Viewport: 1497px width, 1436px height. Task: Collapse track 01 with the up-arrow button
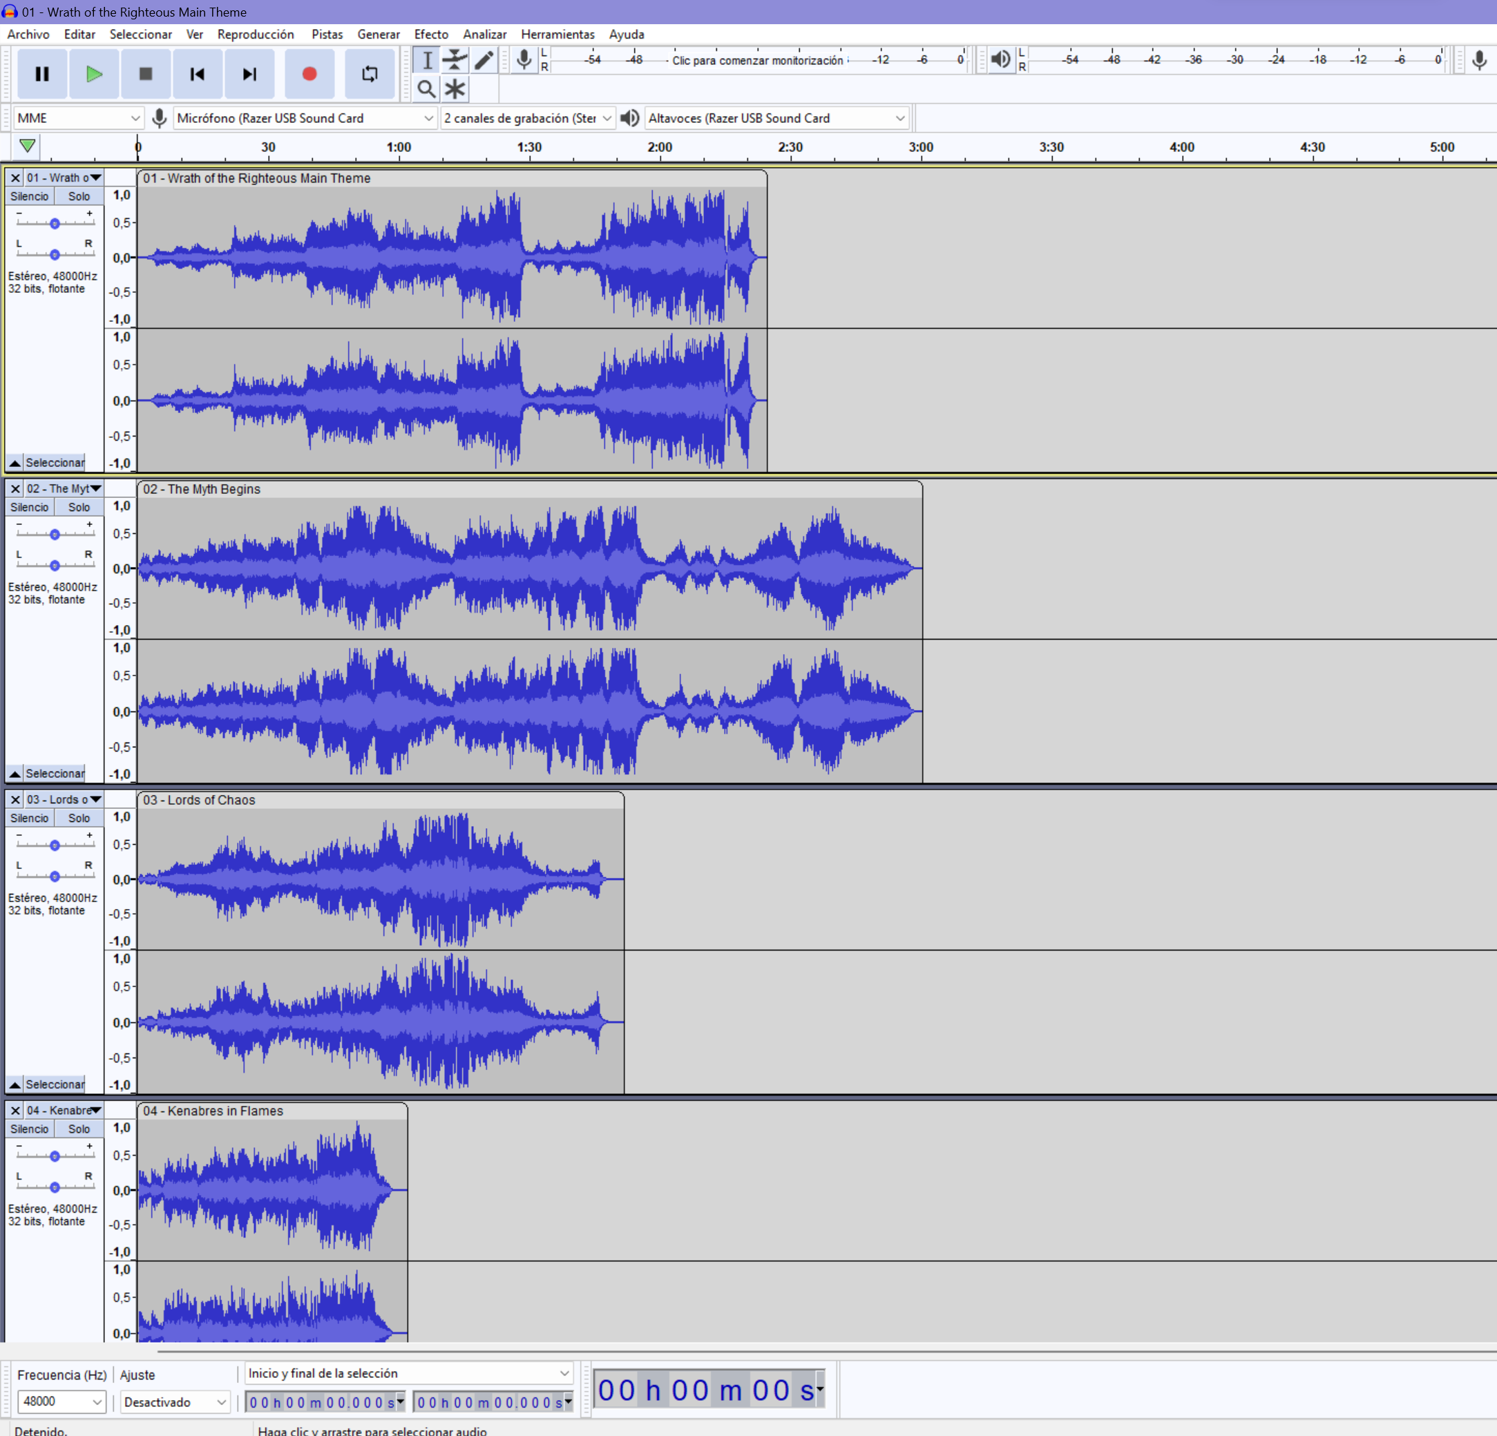[15, 462]
